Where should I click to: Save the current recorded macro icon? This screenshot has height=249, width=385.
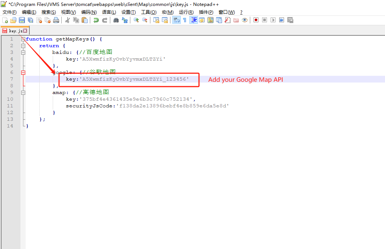(x=290, y=20)
